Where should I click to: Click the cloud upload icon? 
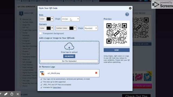click(x=69, y=46)
